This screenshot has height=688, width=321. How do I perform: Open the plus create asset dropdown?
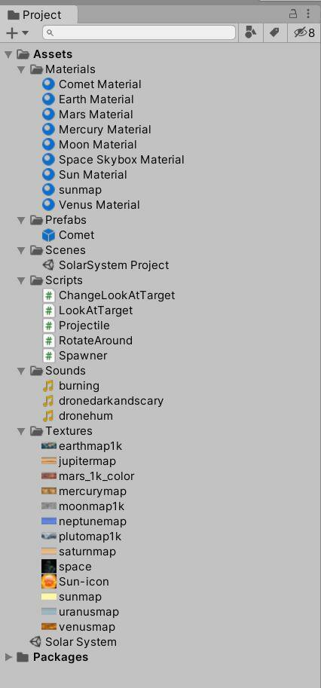coord(17,33)
